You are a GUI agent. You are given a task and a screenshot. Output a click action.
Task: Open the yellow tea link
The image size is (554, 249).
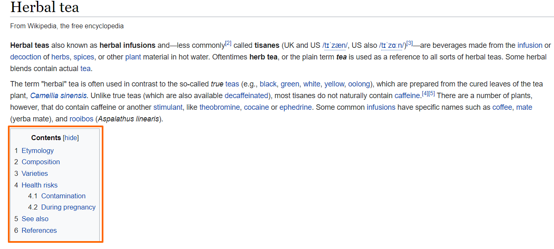pos(334,84)
